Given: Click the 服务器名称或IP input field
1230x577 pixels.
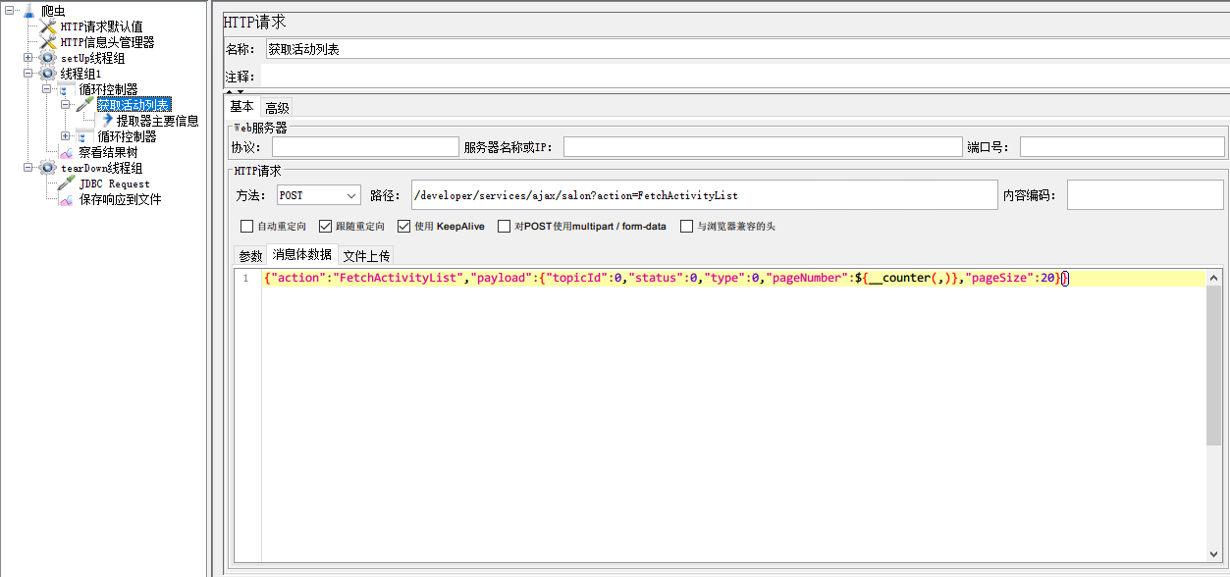Looking at the screenshot, I should coord(762,147).
